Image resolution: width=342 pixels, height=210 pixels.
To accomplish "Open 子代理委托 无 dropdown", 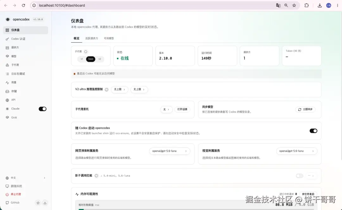I will pos(166,110).
